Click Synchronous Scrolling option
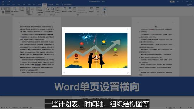This screenshot has height=109, width=194. click(81, 10)
